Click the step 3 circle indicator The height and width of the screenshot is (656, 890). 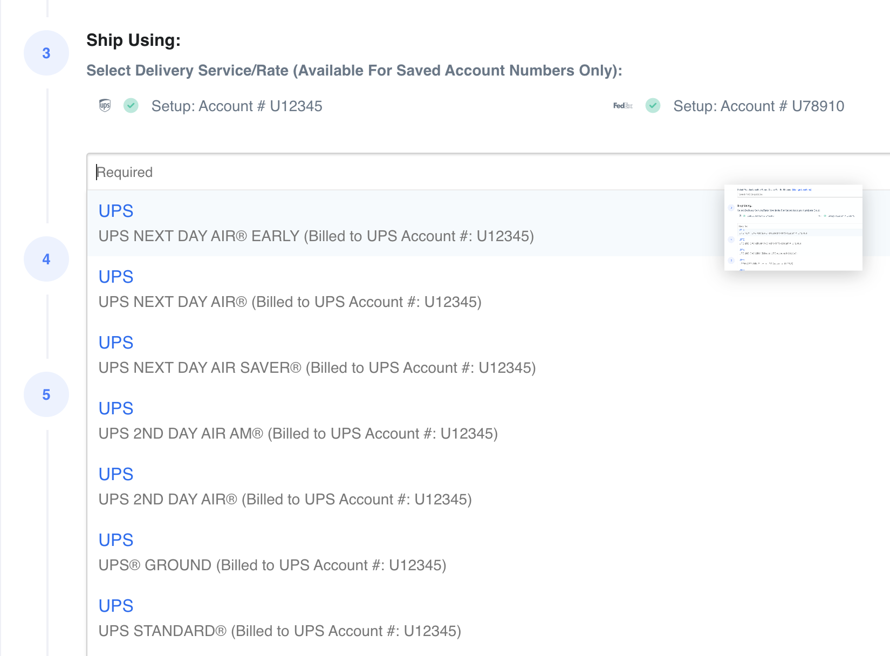pos(46,53)
